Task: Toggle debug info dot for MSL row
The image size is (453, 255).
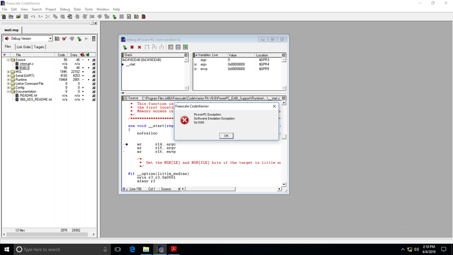Action: [83, 72]
